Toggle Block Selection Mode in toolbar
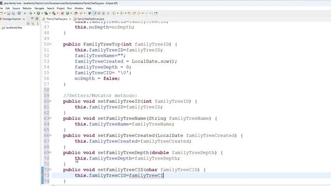Screen dimensions: 331x186 [103, 13]
